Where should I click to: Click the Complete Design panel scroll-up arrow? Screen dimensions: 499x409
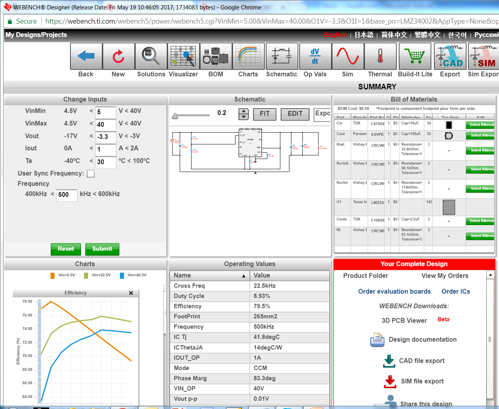(x=490, y=275)
